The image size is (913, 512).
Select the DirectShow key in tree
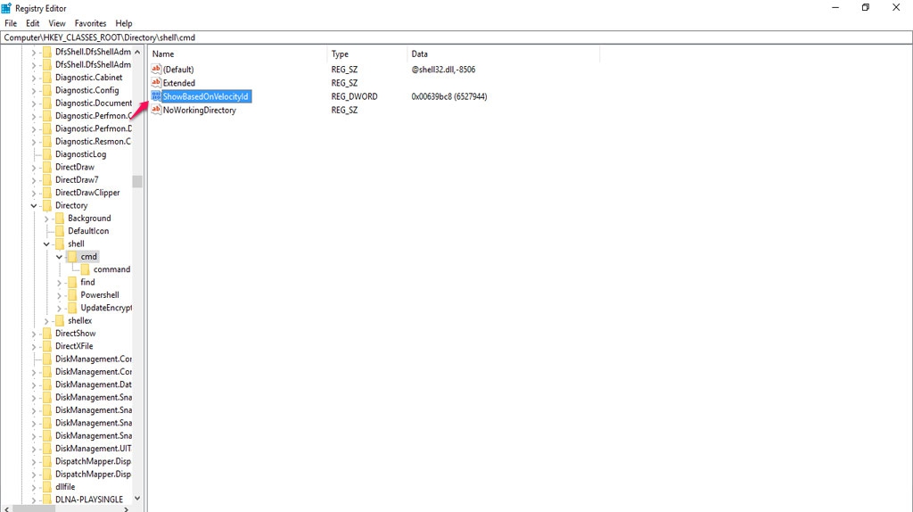(x=75, y=334)
